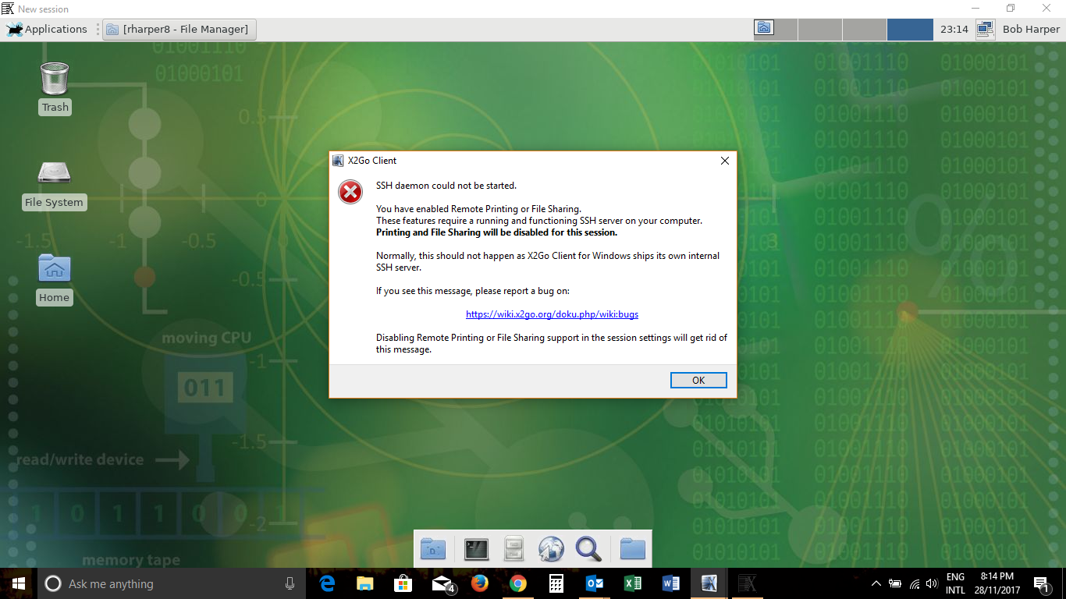This screenshot has height=599, width=1066.
Task: Launch the terminal emulator from the dock
Action: [476, 549]
